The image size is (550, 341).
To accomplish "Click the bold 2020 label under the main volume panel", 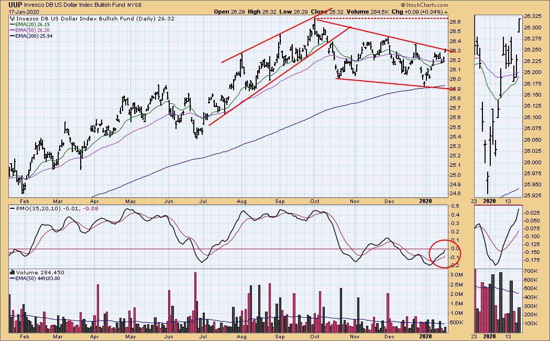I will coord(425,336).
